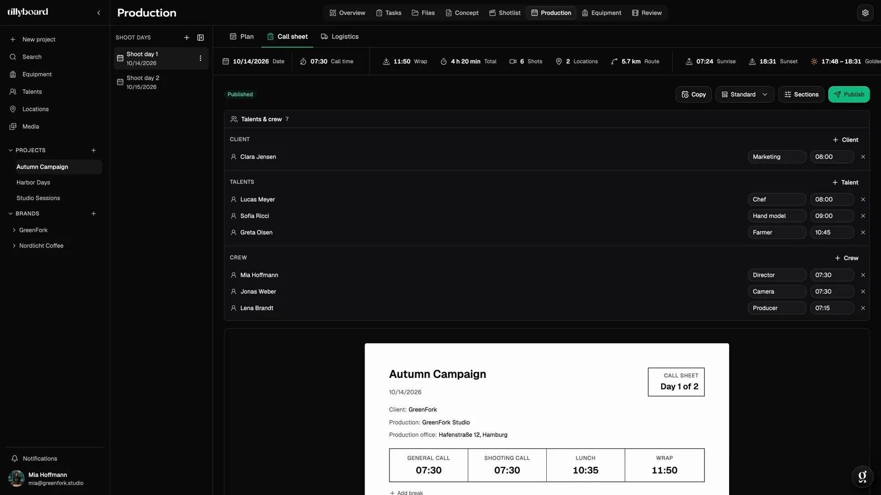Open Shoot day 1 options menu

point(200,58)
